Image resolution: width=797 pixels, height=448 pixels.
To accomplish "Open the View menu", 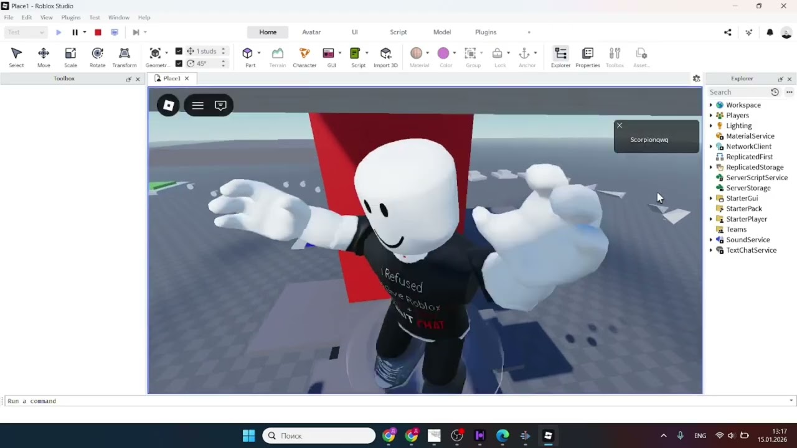I will coord(47,17).
